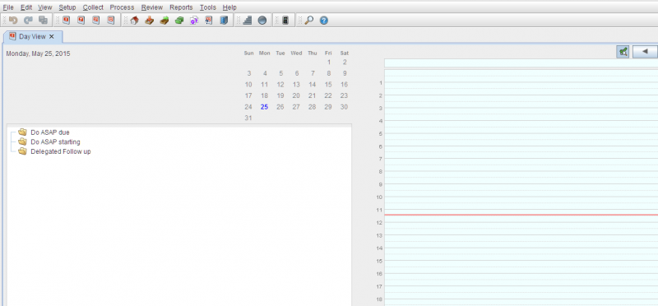Open the Overview house icon

pos(134,20)
